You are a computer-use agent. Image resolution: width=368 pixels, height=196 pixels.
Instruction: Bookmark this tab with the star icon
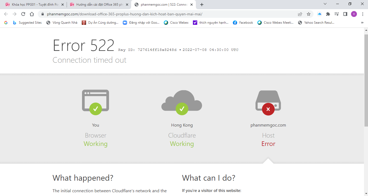coord(309,14)
